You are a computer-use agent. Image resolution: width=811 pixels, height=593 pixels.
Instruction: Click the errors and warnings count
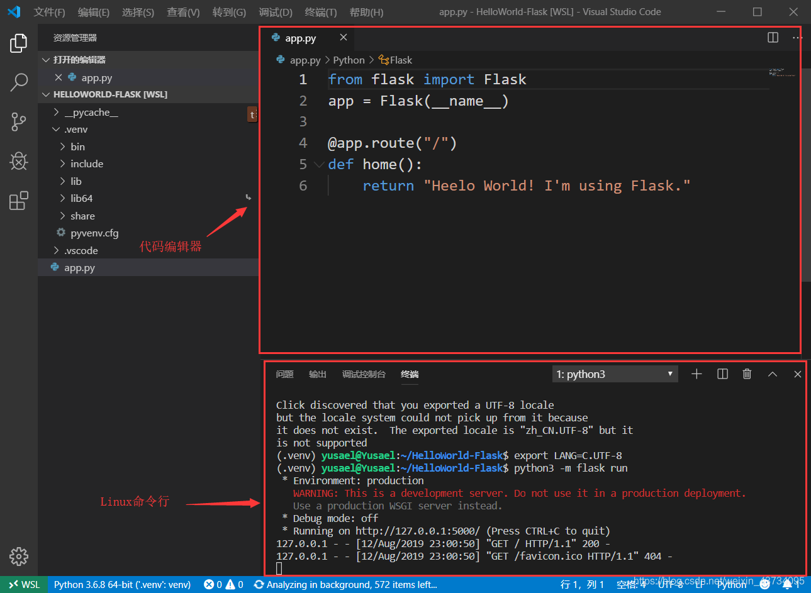(223, 585)
